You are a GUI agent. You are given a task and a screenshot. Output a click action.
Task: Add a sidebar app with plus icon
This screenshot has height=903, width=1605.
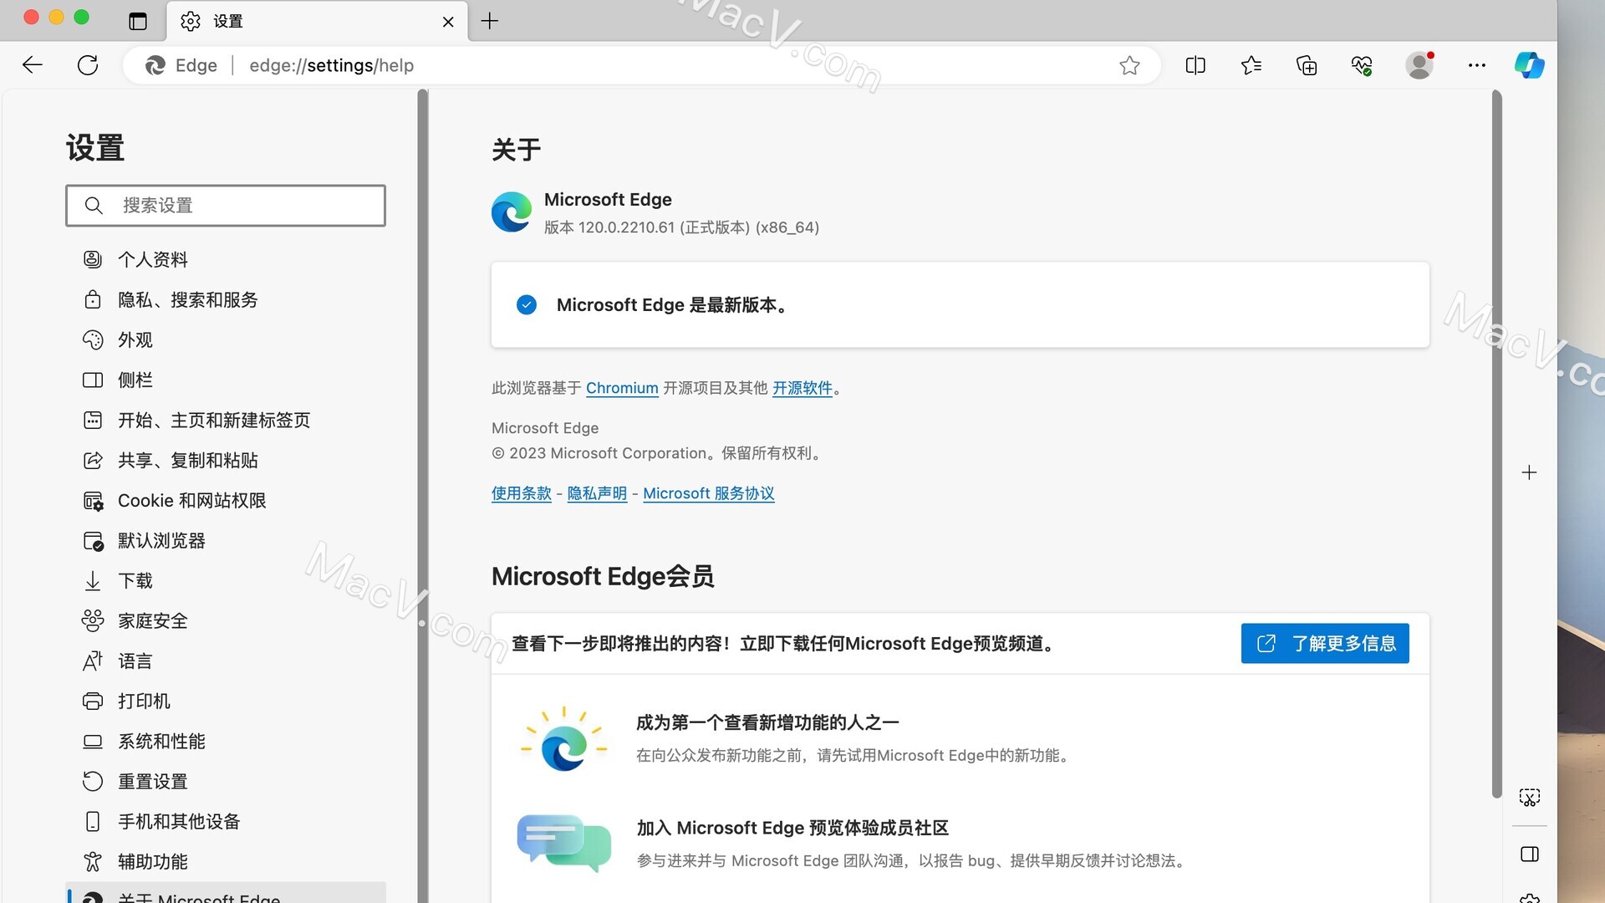[x=1529, y=472]
